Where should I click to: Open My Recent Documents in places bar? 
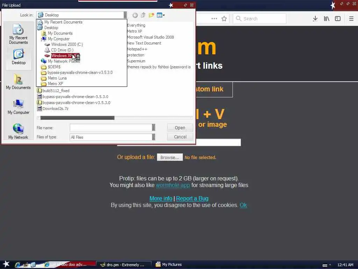[x=18, y=34]
